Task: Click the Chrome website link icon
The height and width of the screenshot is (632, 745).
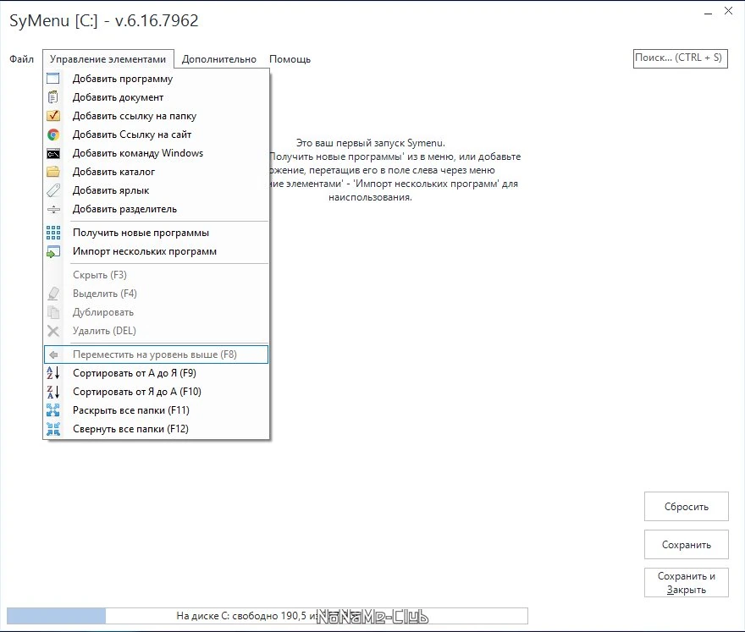Action: (53, 135)
